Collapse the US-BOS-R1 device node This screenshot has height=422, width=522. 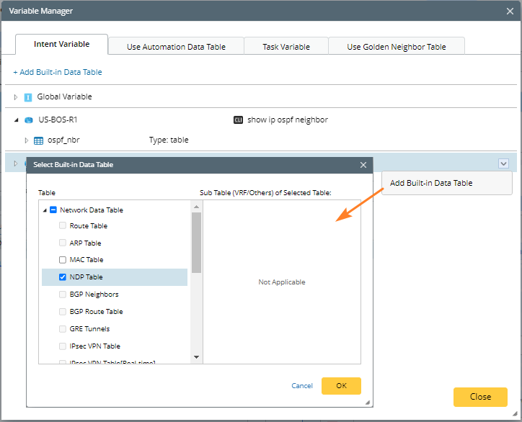coord(17,120)
